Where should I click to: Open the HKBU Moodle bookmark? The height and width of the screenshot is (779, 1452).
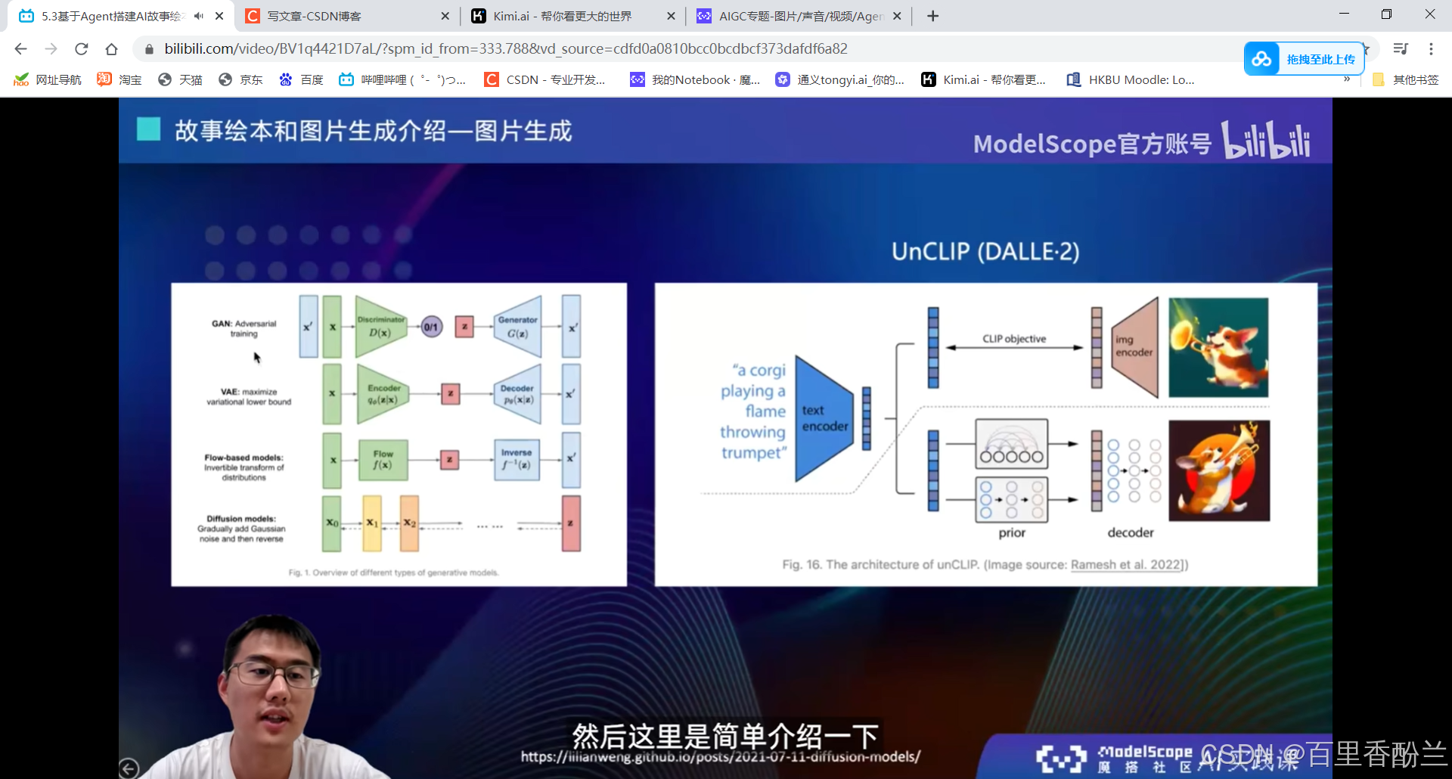[1131, 79]
